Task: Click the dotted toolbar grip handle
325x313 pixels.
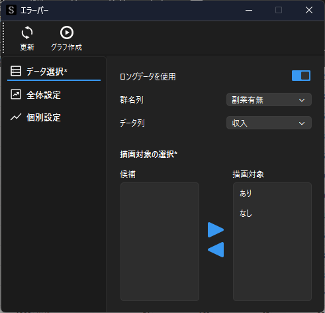Action: click(x=3, y=38)
